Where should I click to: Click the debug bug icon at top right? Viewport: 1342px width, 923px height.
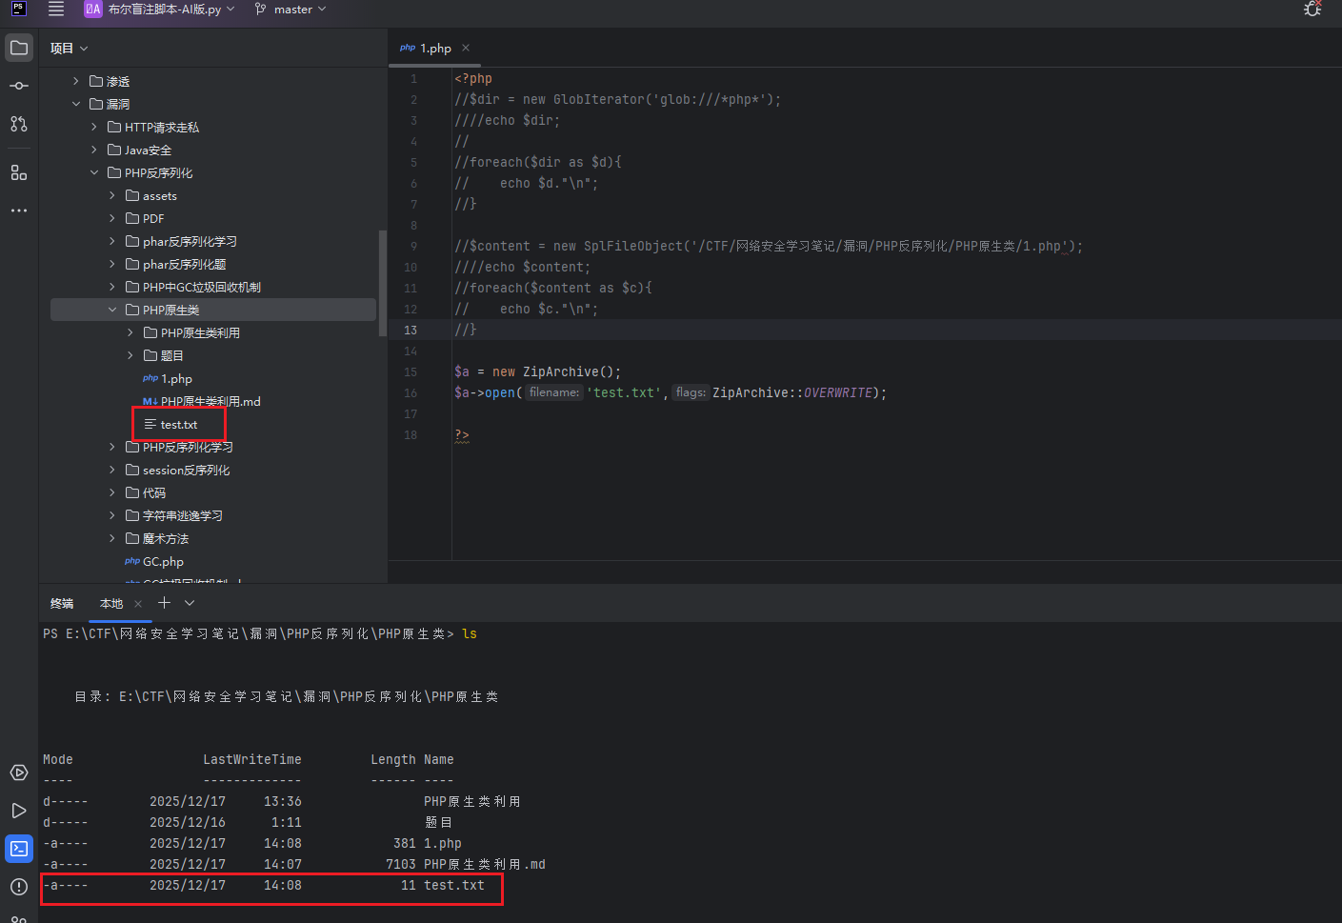pos(1312,10)
